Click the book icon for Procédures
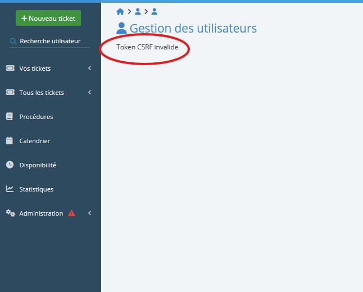 pyautogui.click(x=10, y=117)
